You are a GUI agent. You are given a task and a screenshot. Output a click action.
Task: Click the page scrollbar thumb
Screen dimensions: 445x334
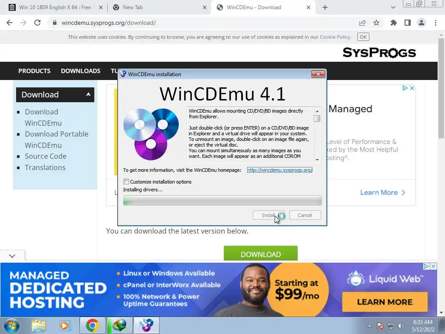(442, 88)
